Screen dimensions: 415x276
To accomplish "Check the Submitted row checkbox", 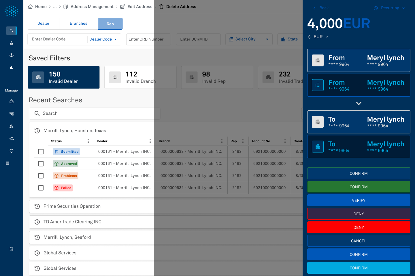I will [x=41, y=152].
